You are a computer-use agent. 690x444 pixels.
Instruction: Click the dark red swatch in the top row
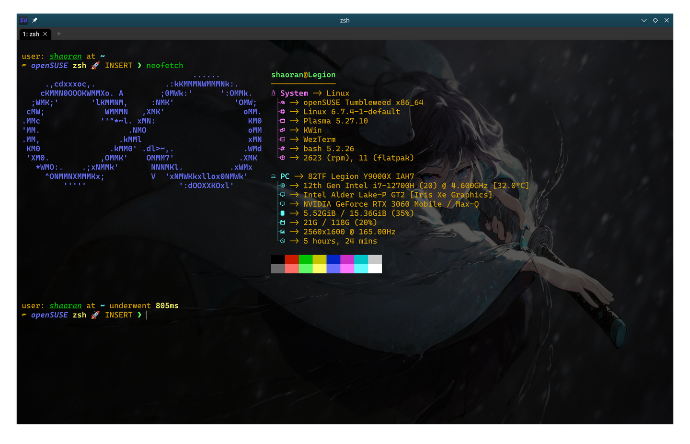point(292,259)
